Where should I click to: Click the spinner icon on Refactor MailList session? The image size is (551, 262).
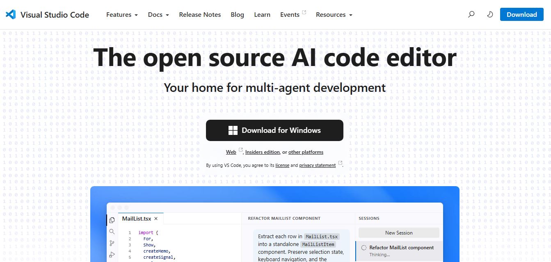[364, 248]
